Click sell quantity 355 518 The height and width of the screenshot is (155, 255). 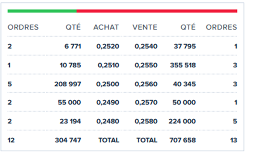tap(183, 65)
